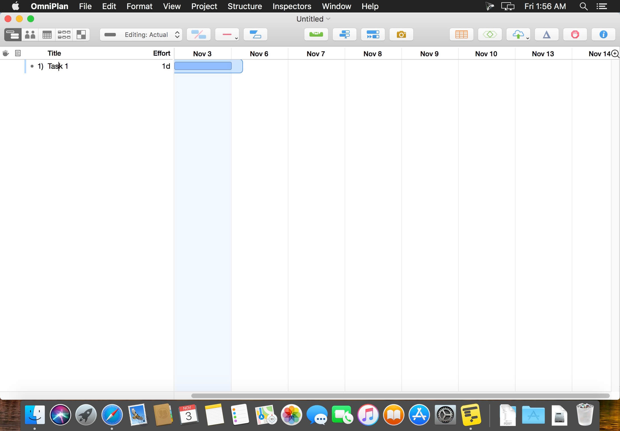This screenshot has width=620, height=431.
Task: Switch to Network view icon
Action: point(64,35)
